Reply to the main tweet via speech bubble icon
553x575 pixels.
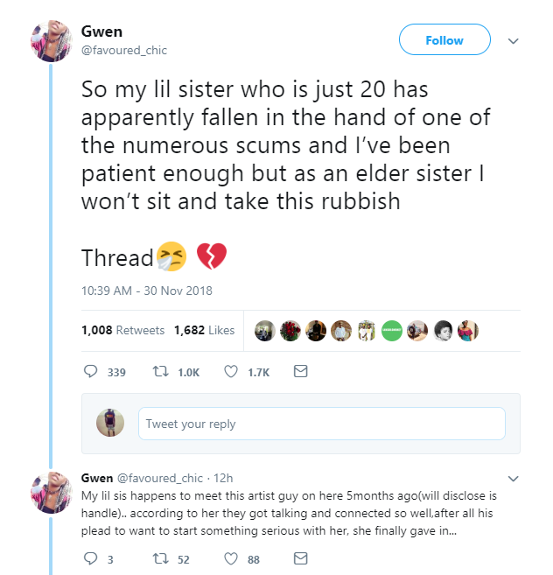[x=90, y=372]
